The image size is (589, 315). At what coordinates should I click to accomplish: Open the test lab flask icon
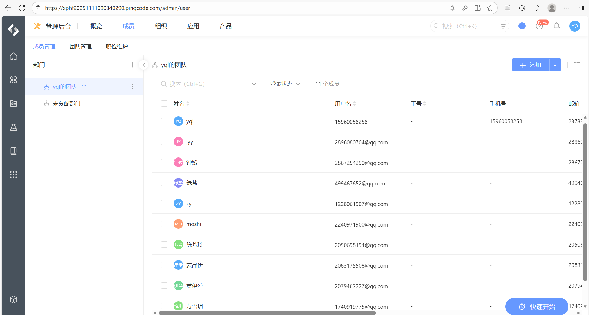pos(13,127)
